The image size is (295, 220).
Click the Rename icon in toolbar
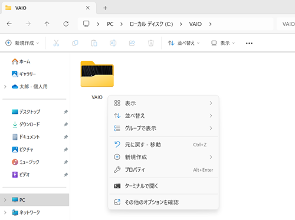[x=113, y=43]
